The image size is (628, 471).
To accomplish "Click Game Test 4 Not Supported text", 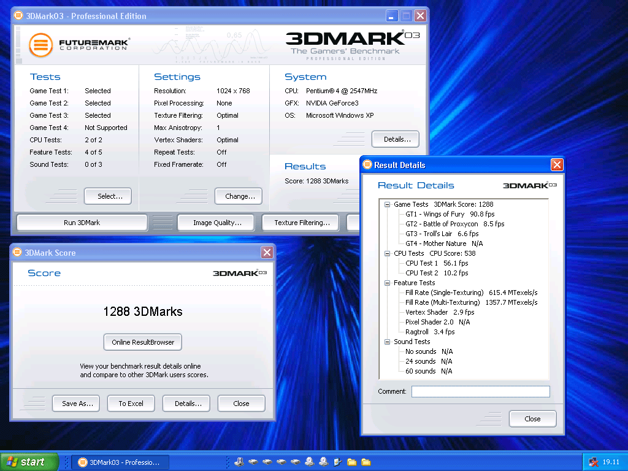I will point(105,128).
